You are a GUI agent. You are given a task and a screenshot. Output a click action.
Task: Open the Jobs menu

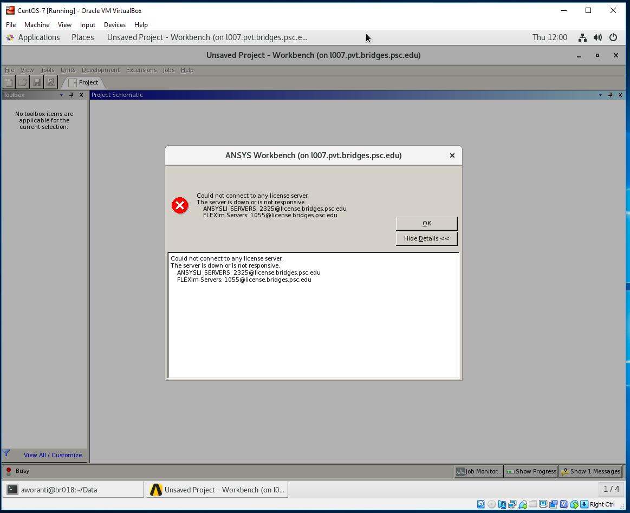168,70
